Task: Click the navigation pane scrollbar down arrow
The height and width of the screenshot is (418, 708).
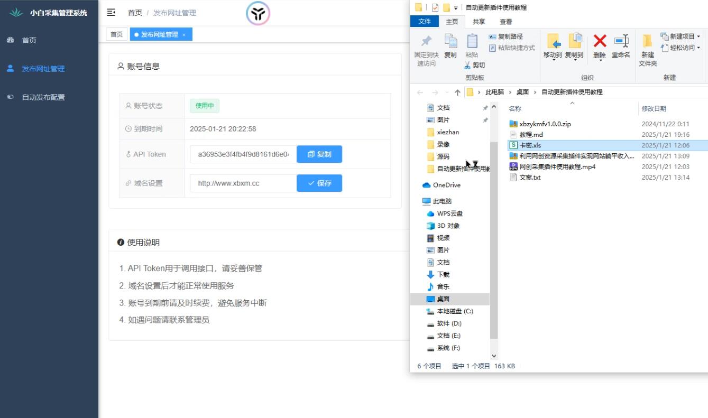Action: click(x=493, y=356)
